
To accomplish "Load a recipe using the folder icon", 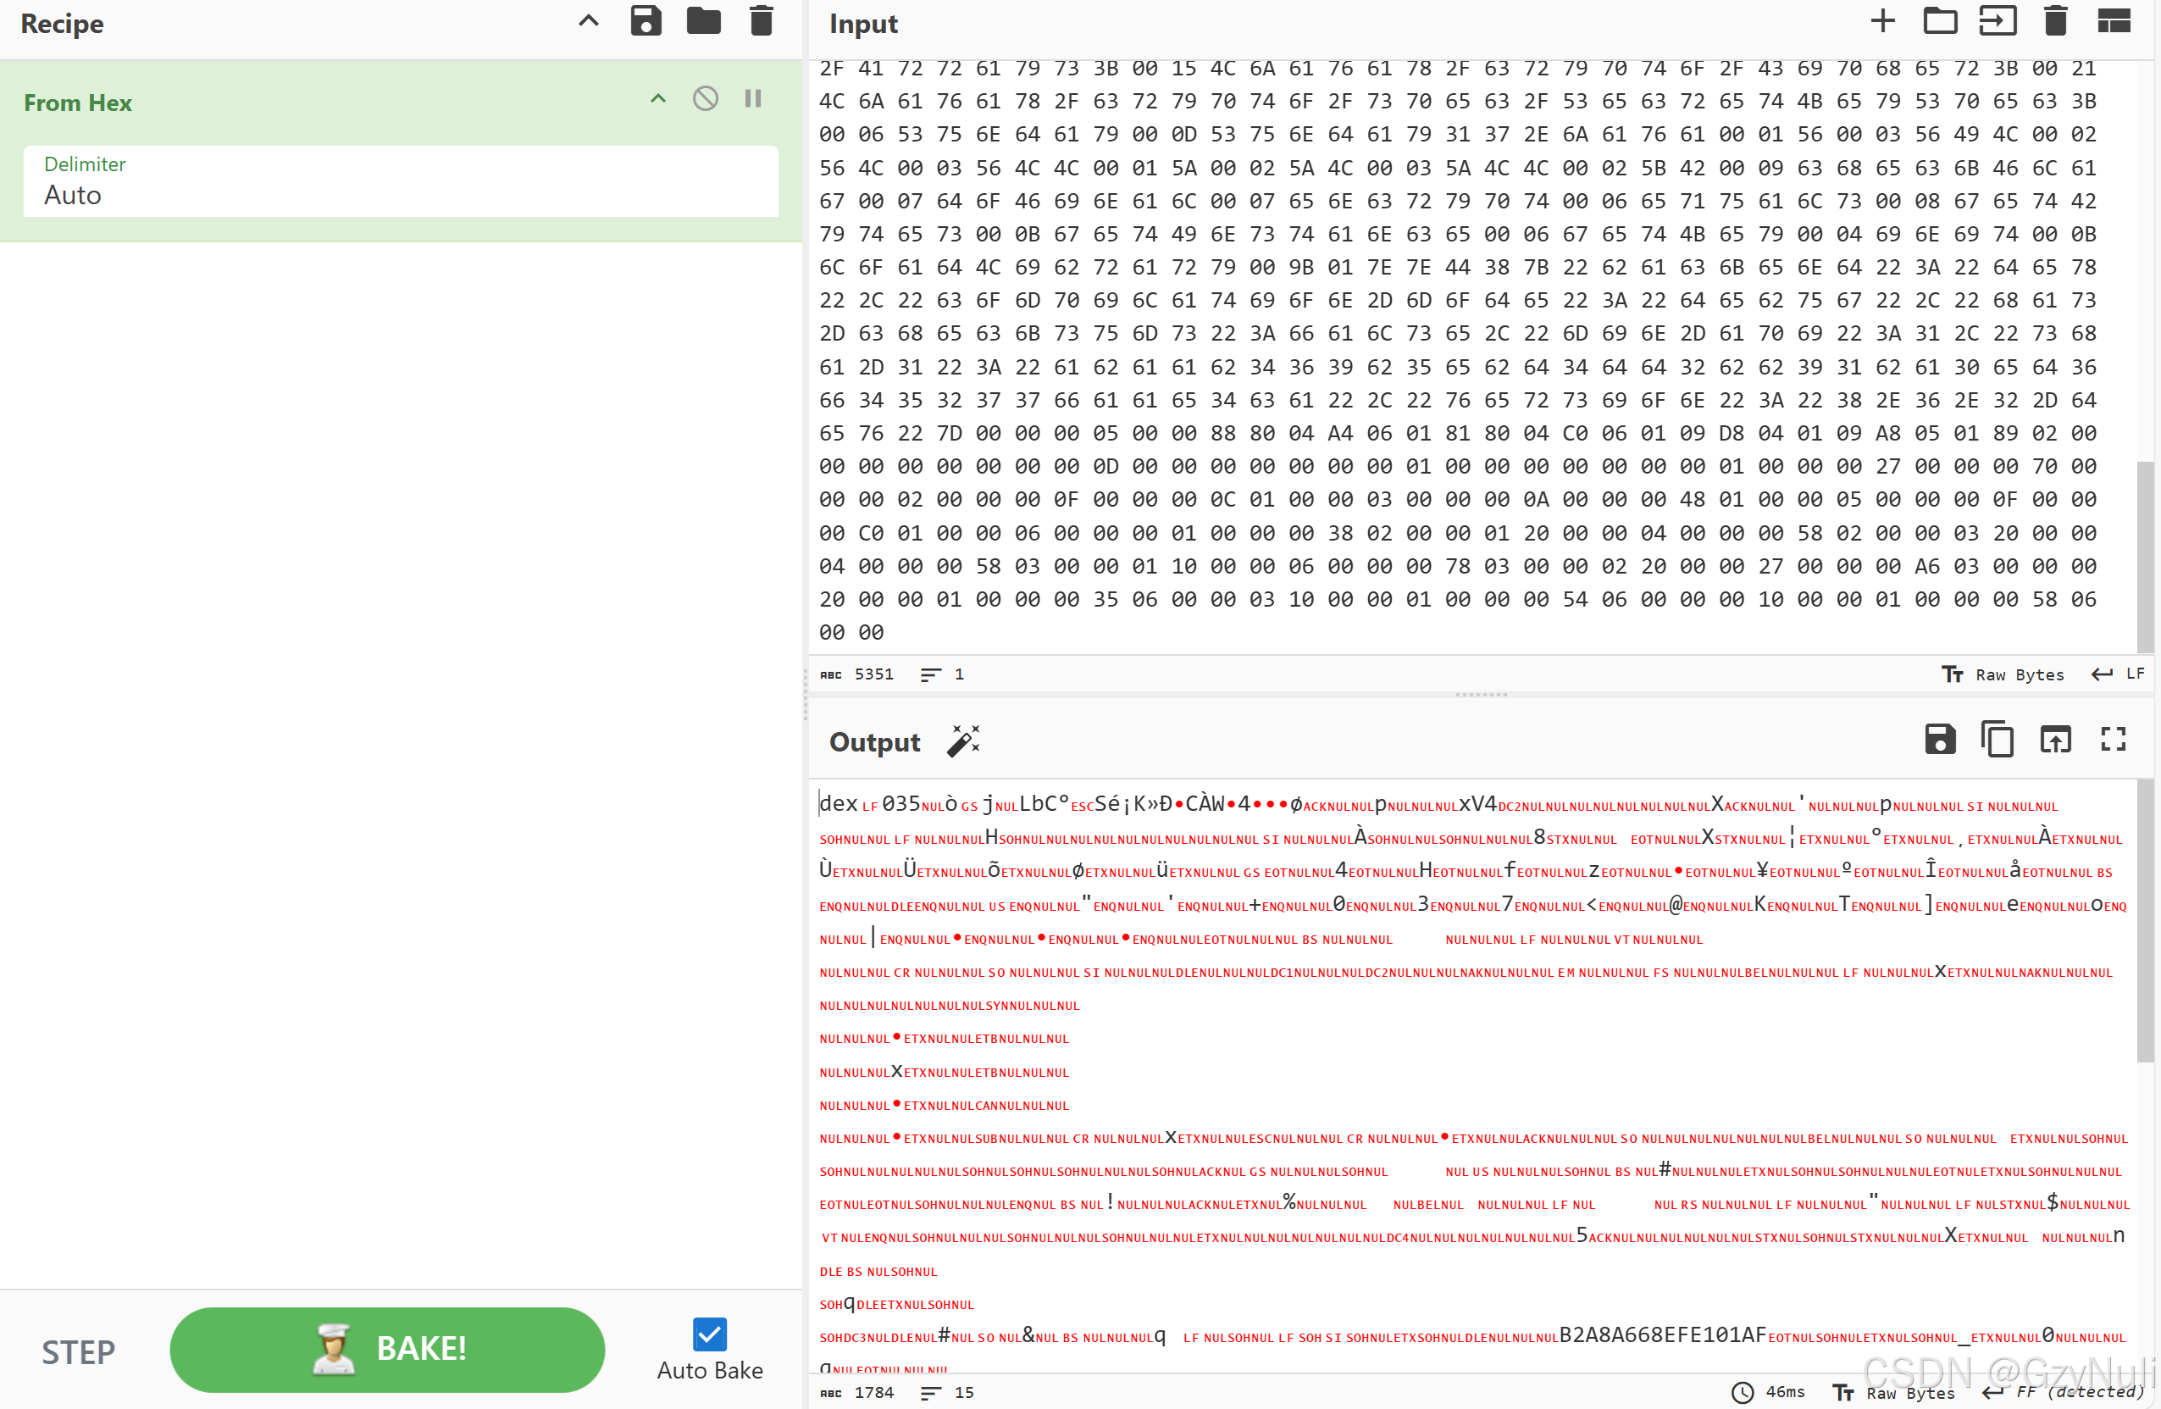I will (x=704, y=21).
